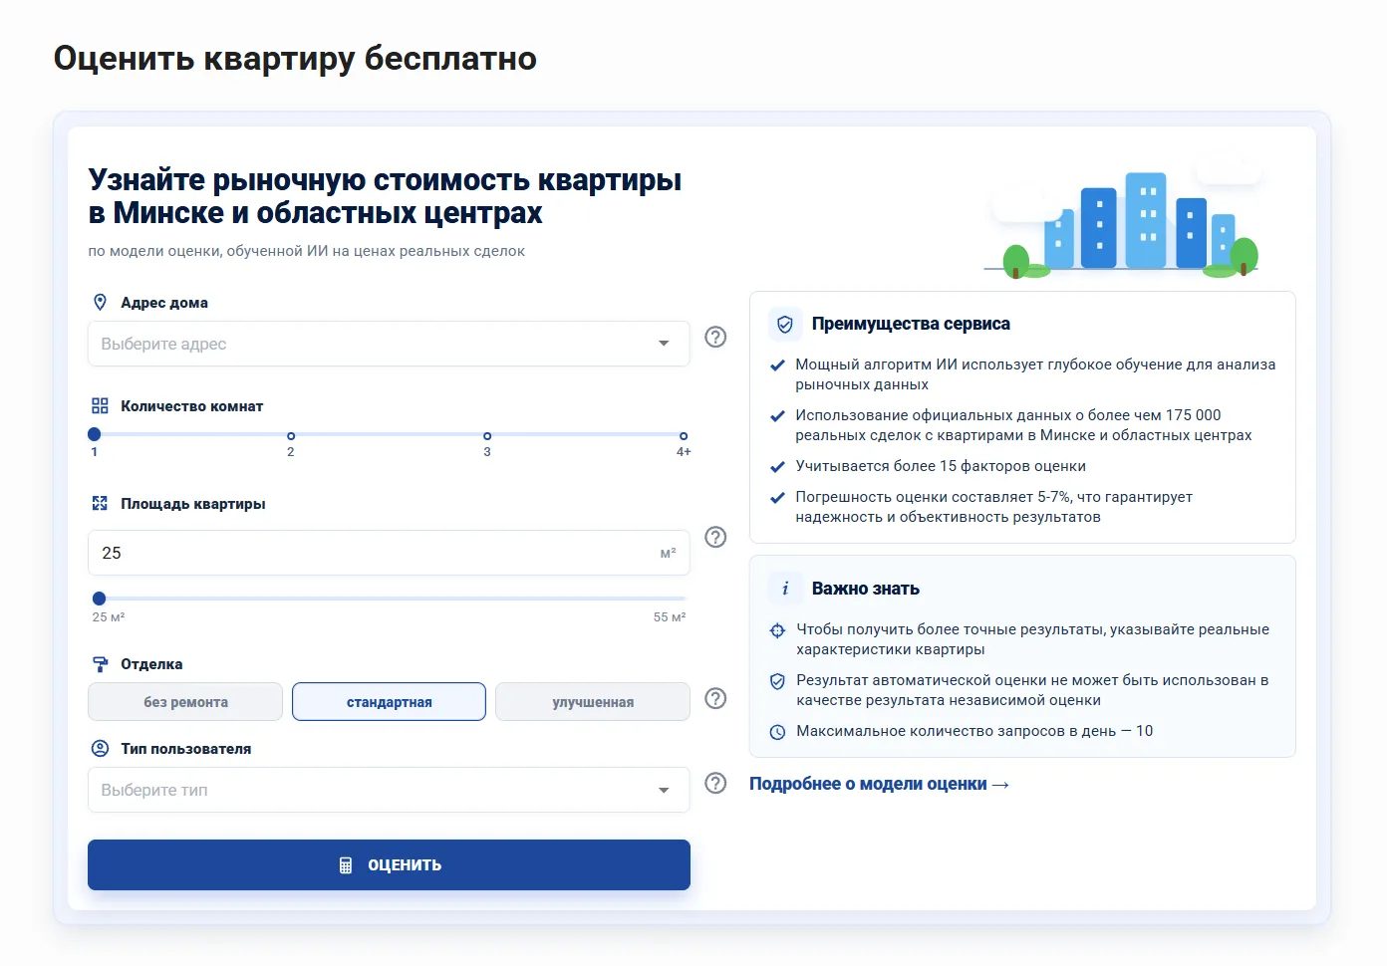Click the clock icon by maximum requests note

click(x=778, y=732)
